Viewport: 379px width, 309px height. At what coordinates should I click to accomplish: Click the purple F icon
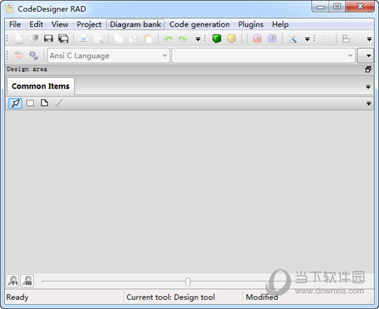click(x=272, y=39)
